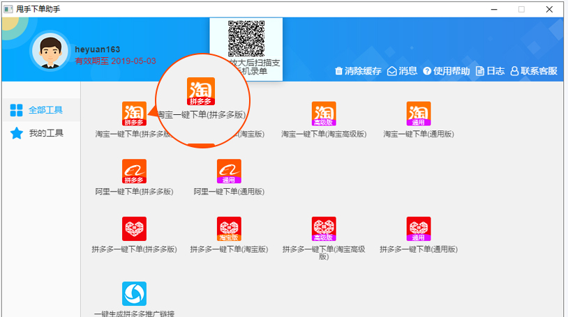
Task: Launch 拼多多一键下单(通用版) tool
Action: tap(419, 229)
